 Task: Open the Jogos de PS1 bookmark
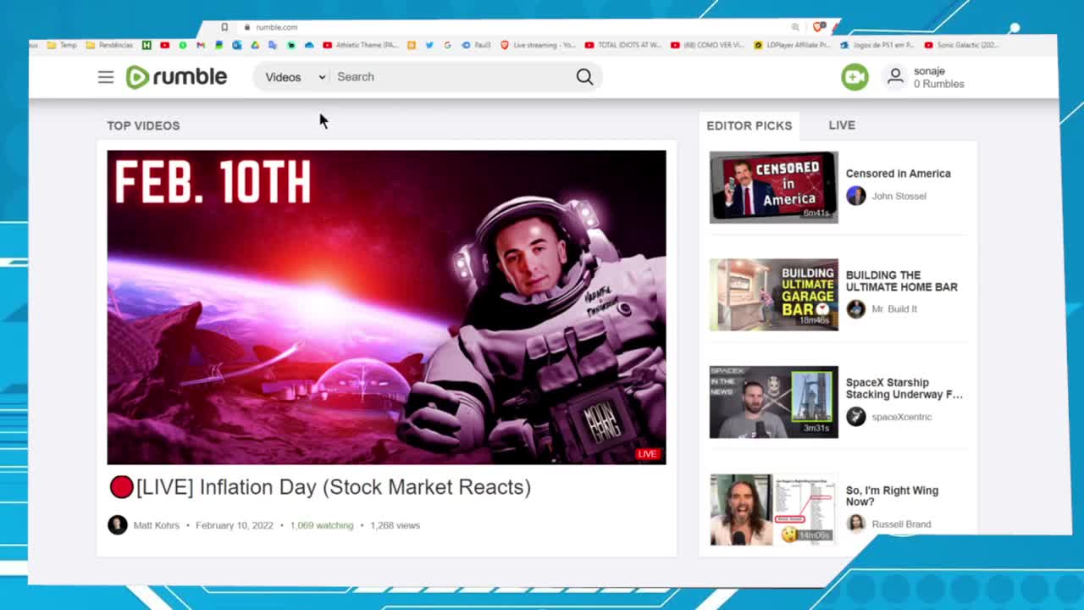pyautogui.click(x=878, y=45)
